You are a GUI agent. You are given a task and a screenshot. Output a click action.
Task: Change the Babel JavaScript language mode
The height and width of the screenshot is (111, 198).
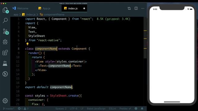tap(96, 109)
